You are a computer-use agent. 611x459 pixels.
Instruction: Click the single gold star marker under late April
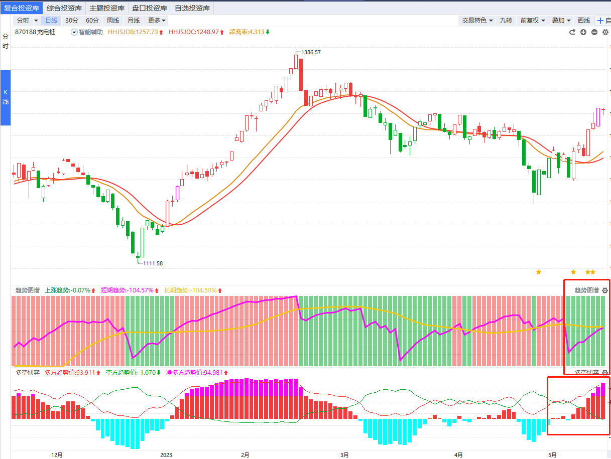539,272
